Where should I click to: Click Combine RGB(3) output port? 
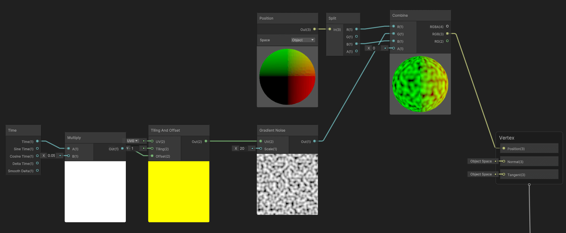pos(447,34)
